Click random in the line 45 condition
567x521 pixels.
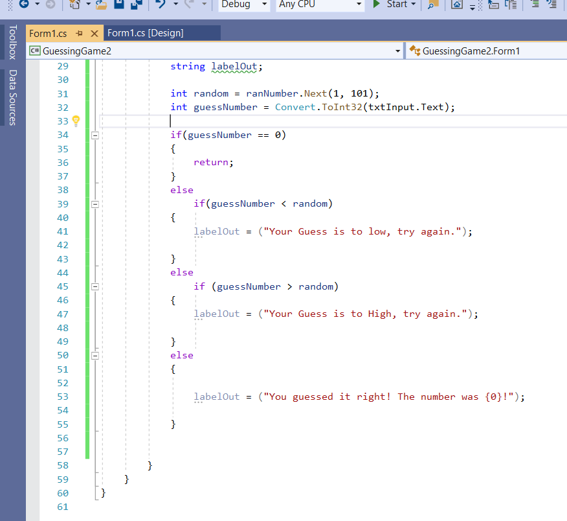coord(316,287)
